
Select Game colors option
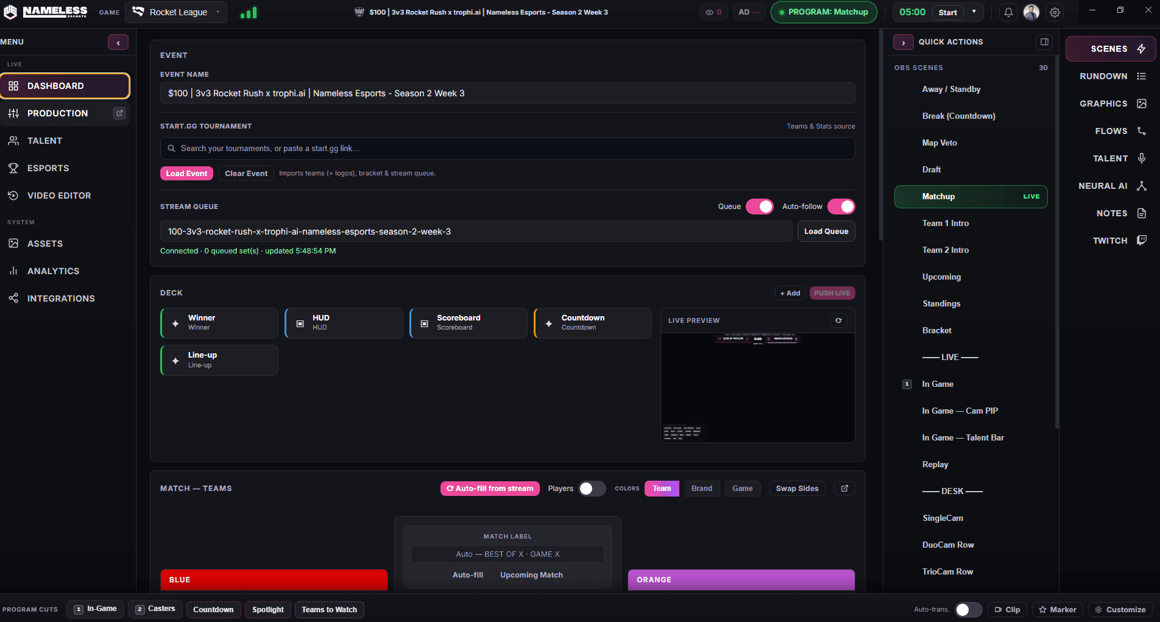tap(743, 489)
